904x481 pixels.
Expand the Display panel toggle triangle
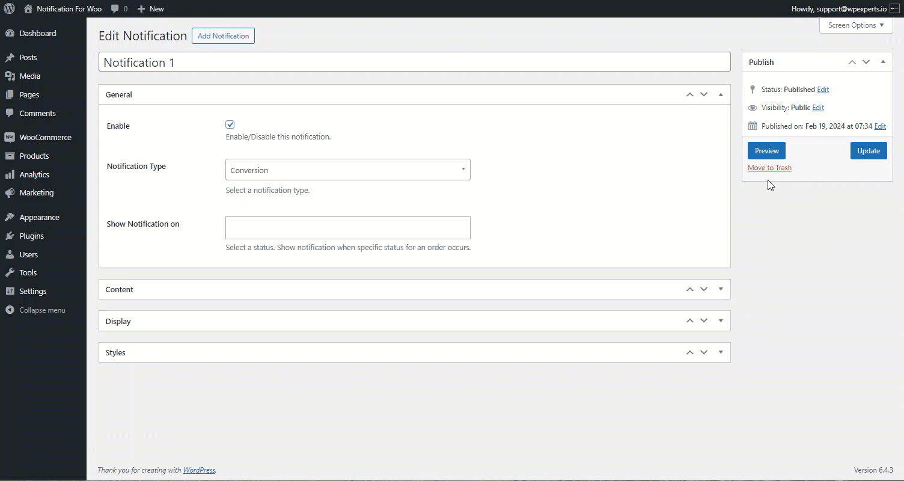(721, 321)
